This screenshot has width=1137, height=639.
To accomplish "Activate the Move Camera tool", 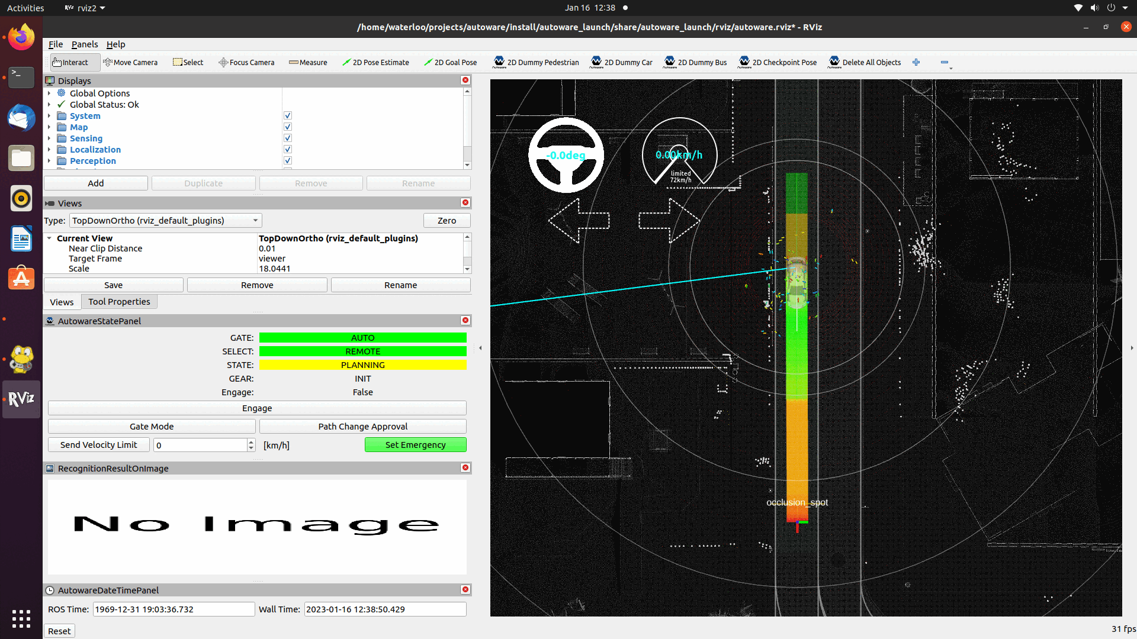I will click(x=131, y=62).
